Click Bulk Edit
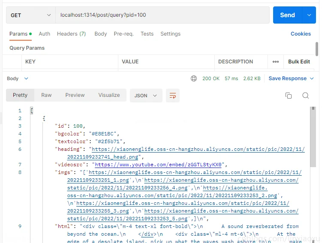Image resolution: width=322 pixels, height=243 pixels. pyautogui.click(x=299, y=62)
